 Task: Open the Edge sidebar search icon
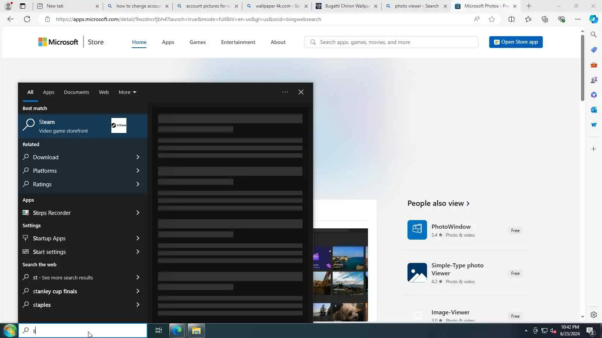(x=594, y=35)
